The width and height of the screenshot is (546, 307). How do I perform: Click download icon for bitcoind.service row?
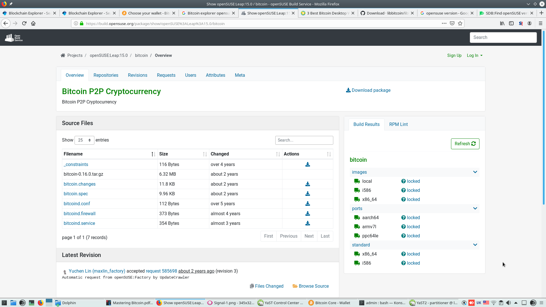point(307,223)
